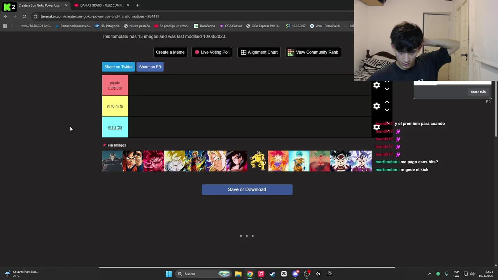Image resolution: width=498 pixels, height=280 pixels.
Task: Select Golden Great Ape thumbnail
Action: pos(258,161)
